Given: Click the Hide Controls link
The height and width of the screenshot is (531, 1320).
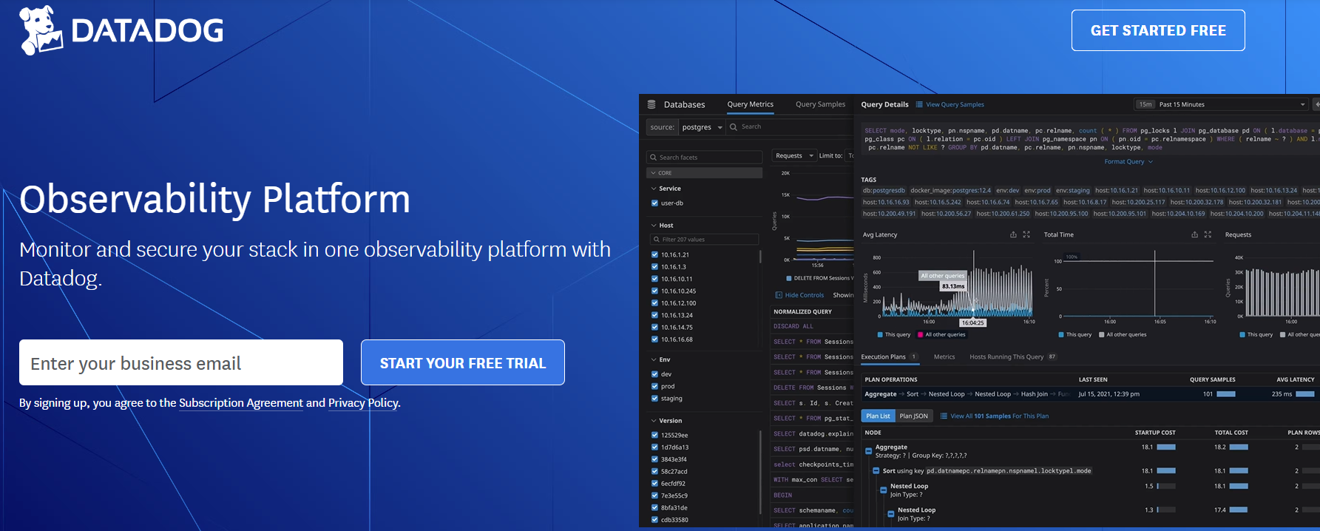Looking at the screenshot, I should click(804, 295).
